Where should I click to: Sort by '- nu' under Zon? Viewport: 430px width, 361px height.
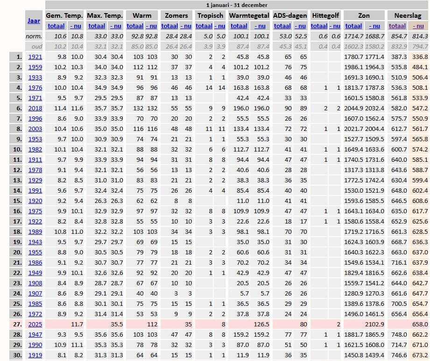click(374, 26)
